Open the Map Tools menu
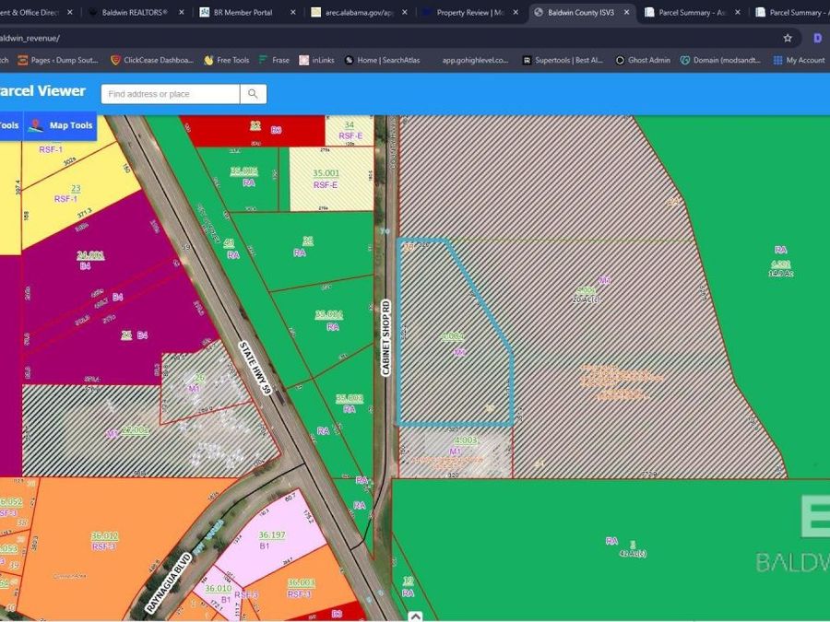 click(62, 125)
